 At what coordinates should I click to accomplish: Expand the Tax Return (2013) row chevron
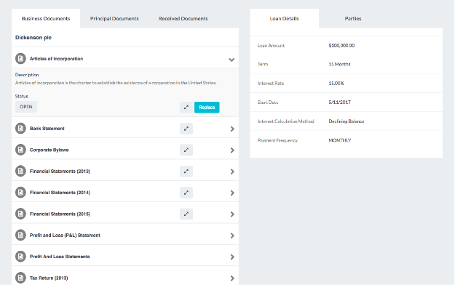[x=232, y=278]
